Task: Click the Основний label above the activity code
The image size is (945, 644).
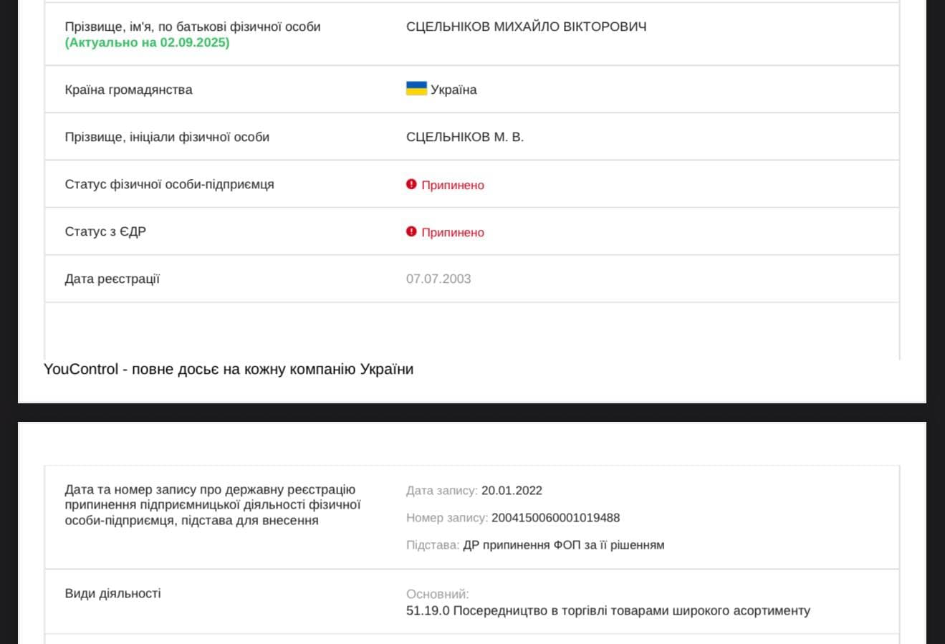Action: [437, 594]
